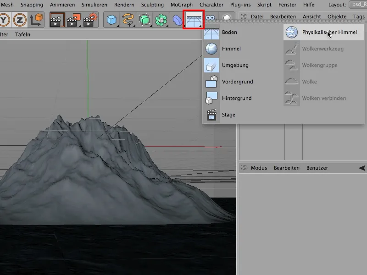The width and height of the screenshot is (367, 275).
Task: Open the Charakter menu
Action: pos(211,5)
